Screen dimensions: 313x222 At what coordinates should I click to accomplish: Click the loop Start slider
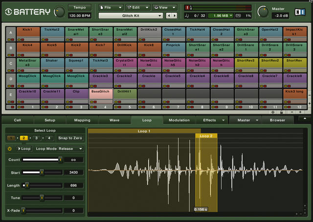(42, 172)
